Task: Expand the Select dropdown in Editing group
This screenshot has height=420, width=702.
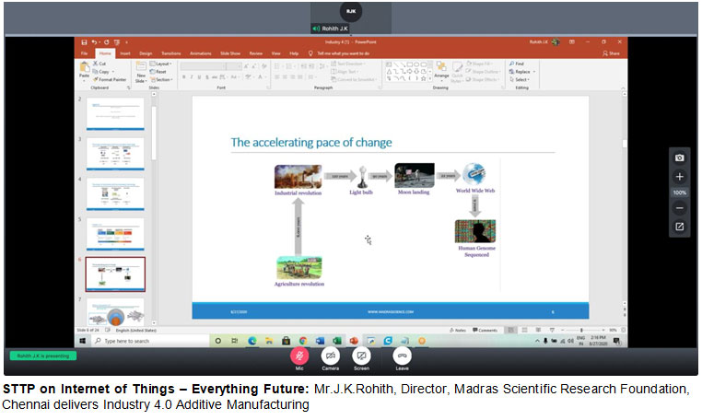Action: (521, 79)
